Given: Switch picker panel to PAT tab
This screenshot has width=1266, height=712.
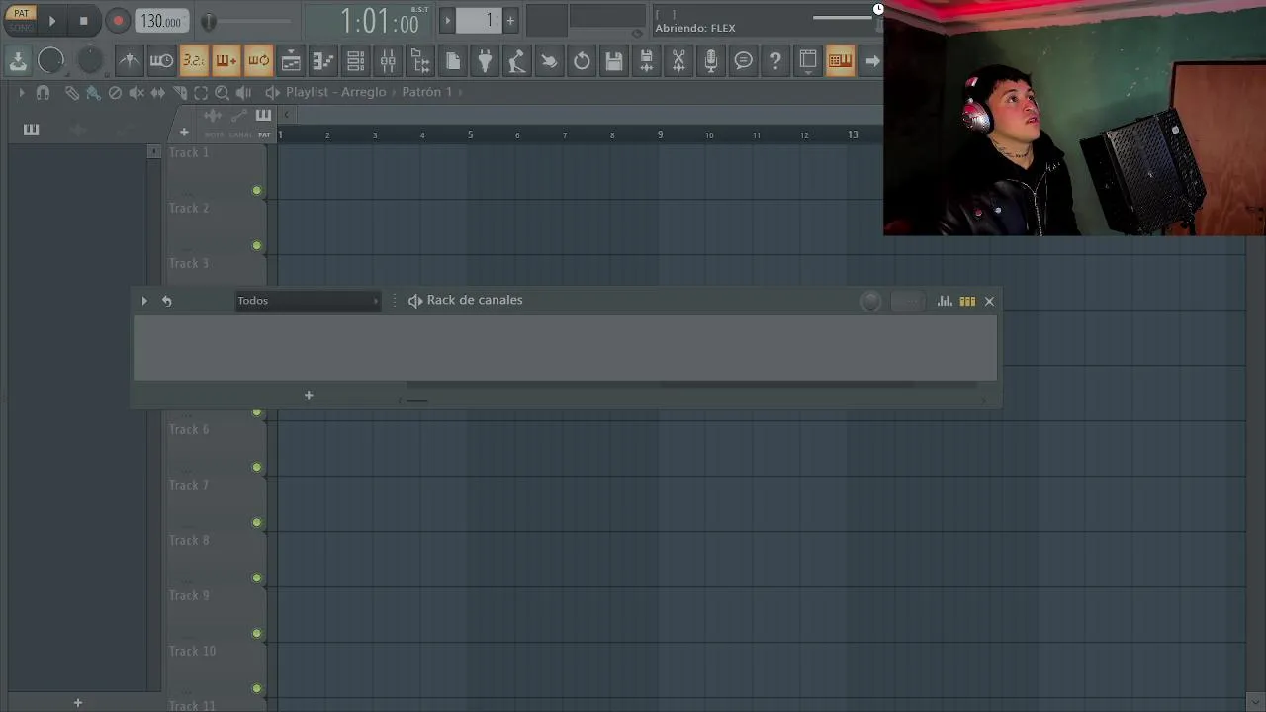Looking at the screenshot, I should click(x=264, y=122).
